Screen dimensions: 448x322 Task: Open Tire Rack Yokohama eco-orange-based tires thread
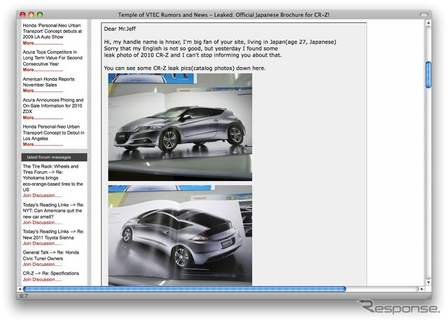click(53, 178)
